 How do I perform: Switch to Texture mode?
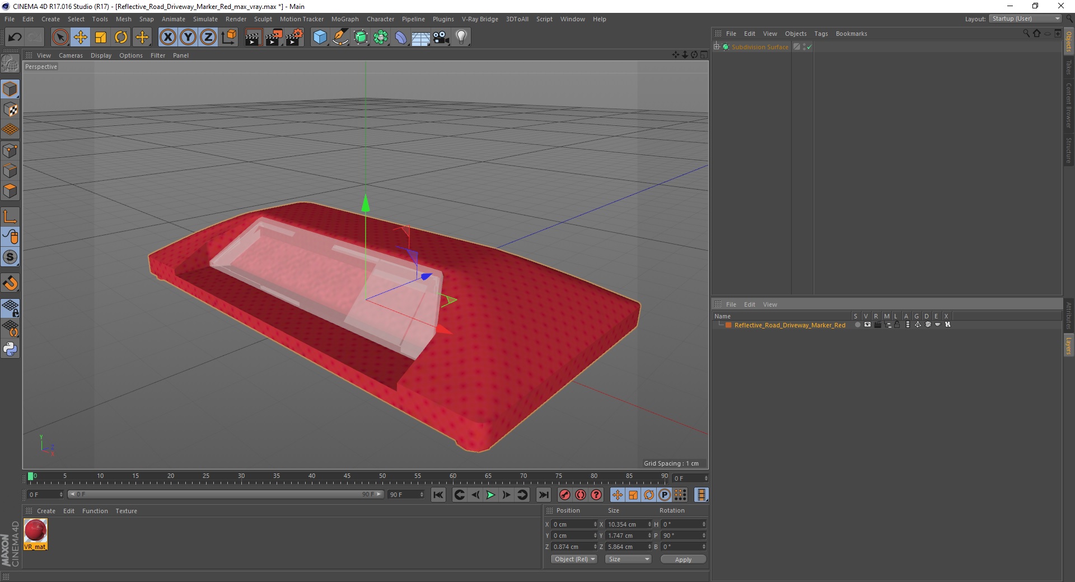click(x=10, y=110)
